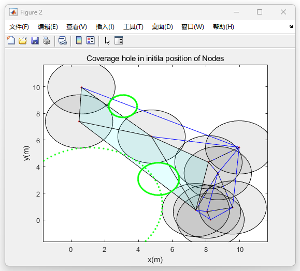Open a file with the folder icon
The image size is (300, 271).
23,40
